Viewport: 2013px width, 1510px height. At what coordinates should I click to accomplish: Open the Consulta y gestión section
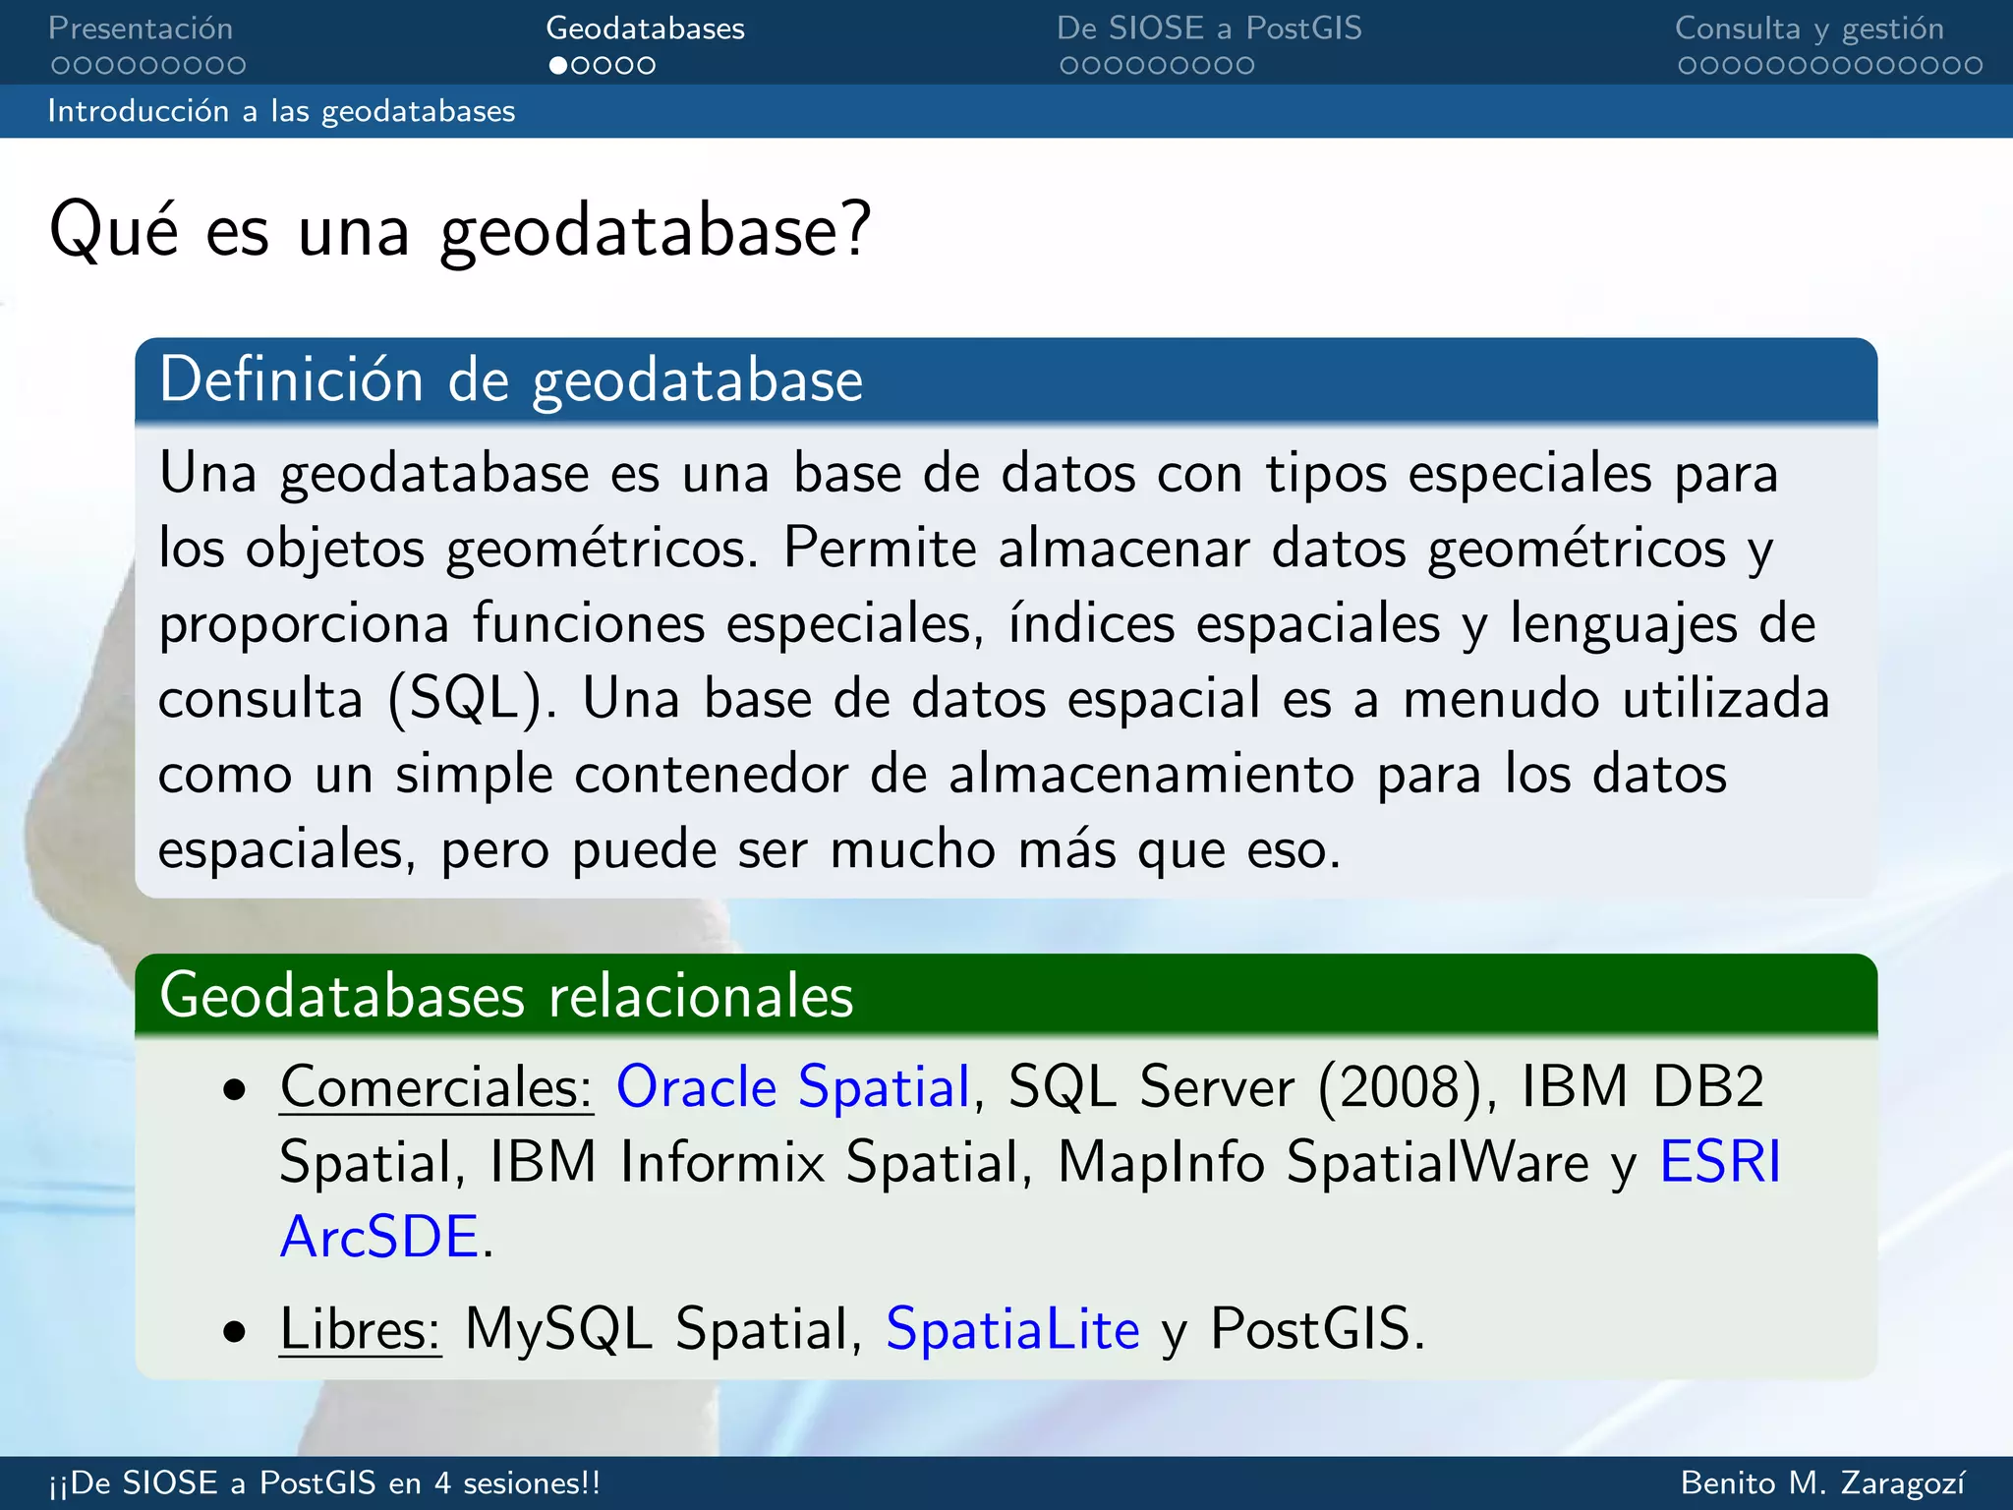pyautogui.click(x=1810, y=29)
